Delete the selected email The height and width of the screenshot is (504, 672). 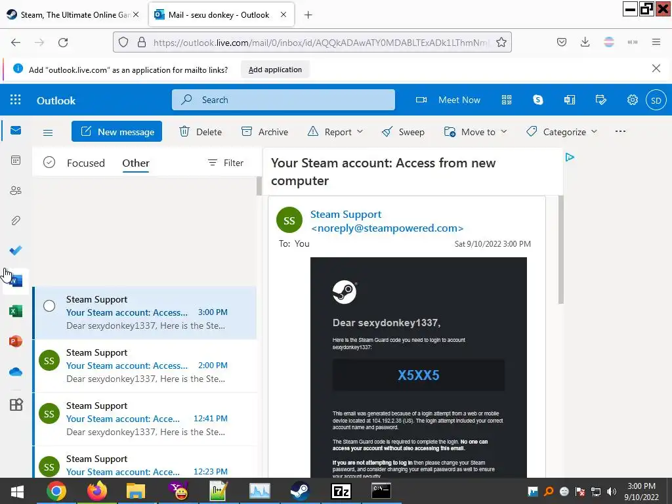point(200,131)
